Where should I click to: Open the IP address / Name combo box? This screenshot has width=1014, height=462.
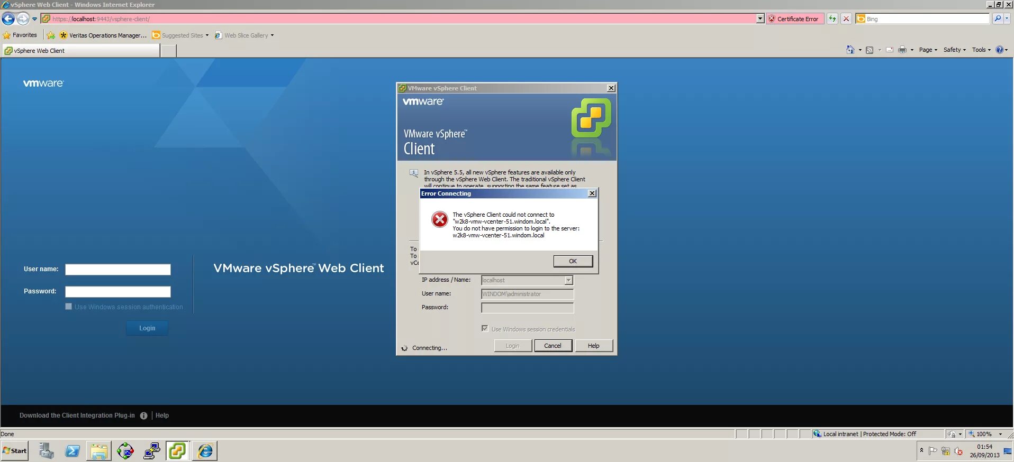(x=568, y=280)
